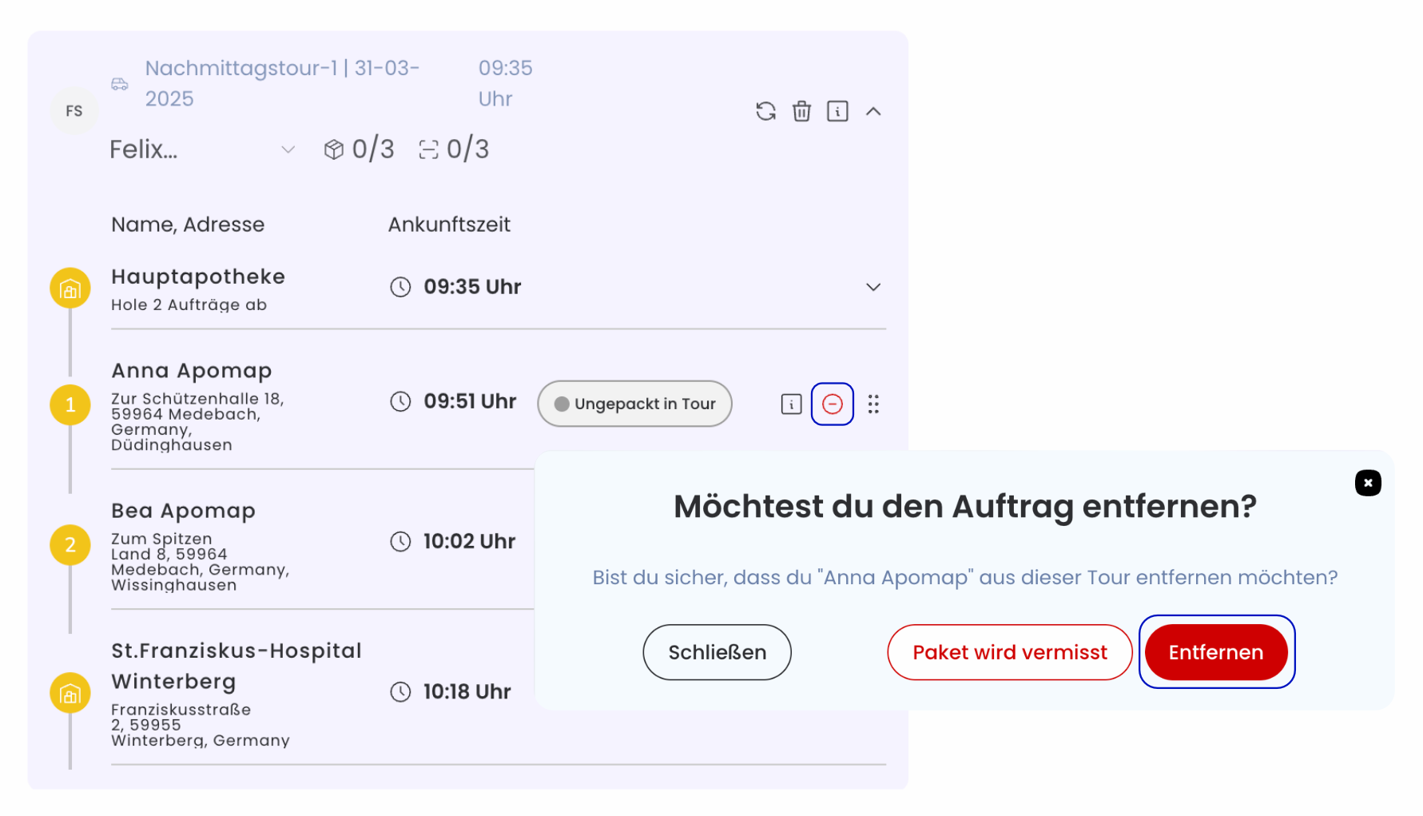This screenshot has width=1423, height=816.
Task: Click the St.Franziskus-Hospital marker icon
Action: click(70, 693)
